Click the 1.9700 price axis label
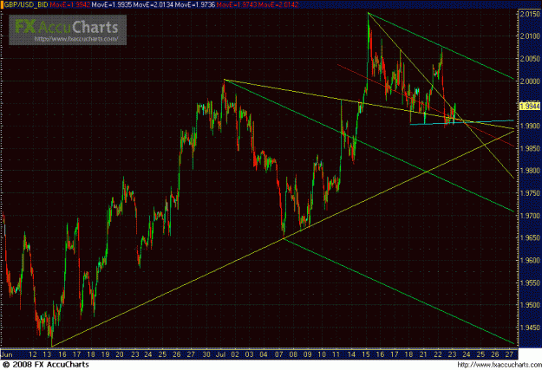Image resolution: width=542 pixels, height=370 pixels. point(530,216)
